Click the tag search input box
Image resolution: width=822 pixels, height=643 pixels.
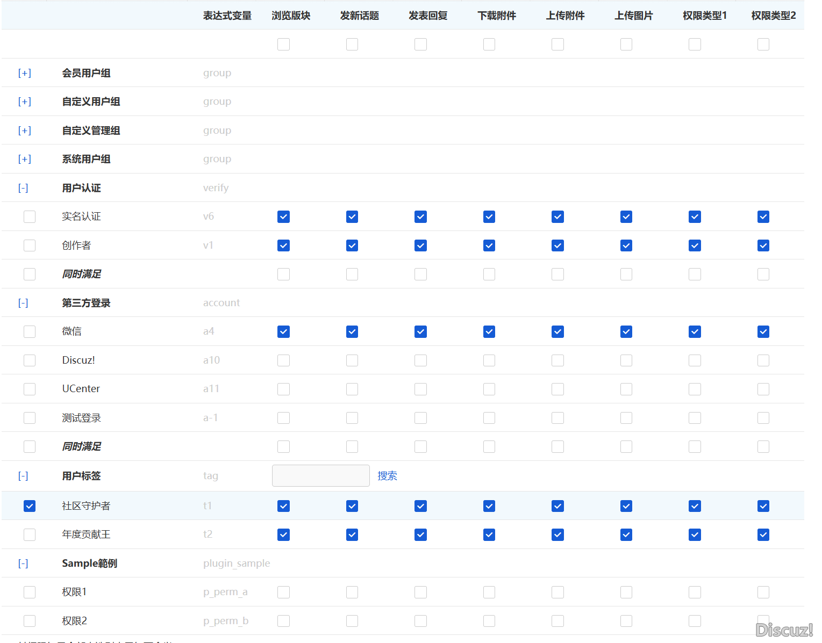(x=320, y=475)
